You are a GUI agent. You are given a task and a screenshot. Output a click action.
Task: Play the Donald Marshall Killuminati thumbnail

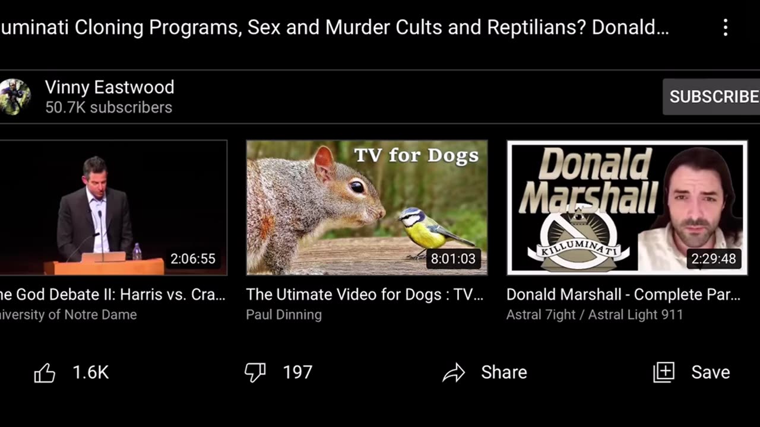(627, 208)
